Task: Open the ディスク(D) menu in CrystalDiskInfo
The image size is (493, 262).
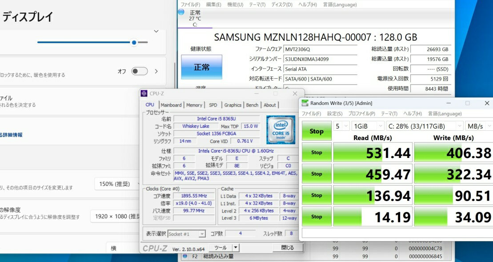Action: [x=282, y=4]
